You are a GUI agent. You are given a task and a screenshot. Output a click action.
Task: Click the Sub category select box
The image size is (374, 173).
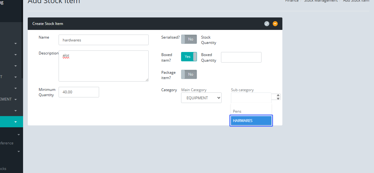coord(251,98)
